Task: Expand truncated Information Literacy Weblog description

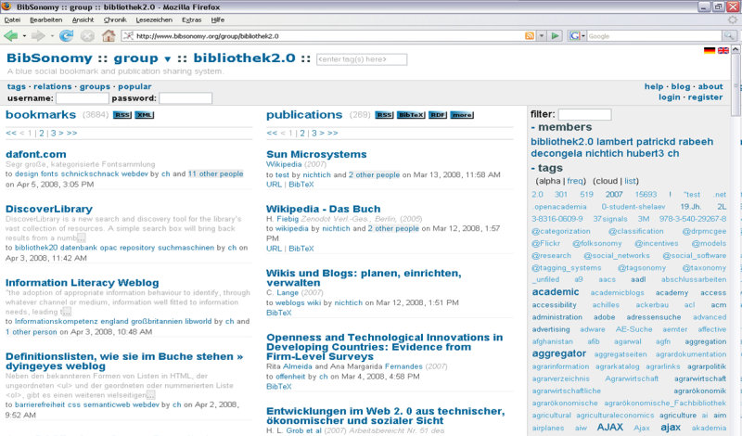Action: coord(66,312)
